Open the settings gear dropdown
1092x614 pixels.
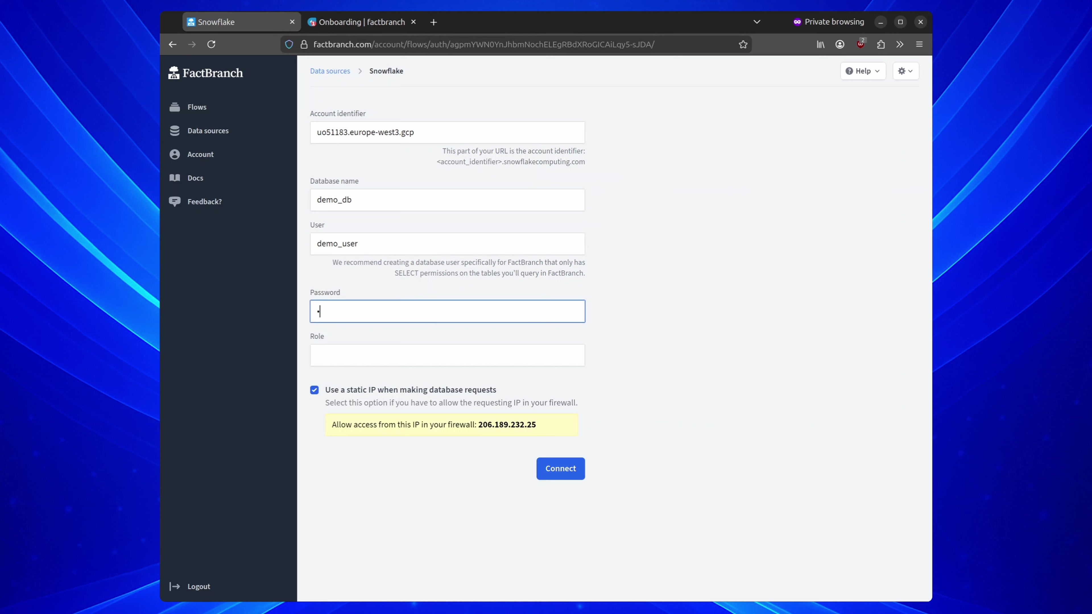(905, 71)
